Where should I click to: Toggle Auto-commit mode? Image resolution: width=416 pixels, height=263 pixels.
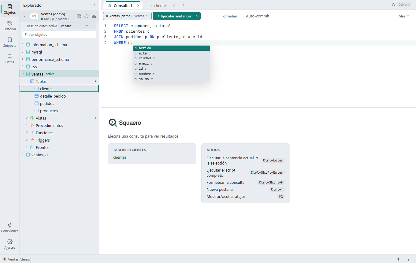[258, 16]
